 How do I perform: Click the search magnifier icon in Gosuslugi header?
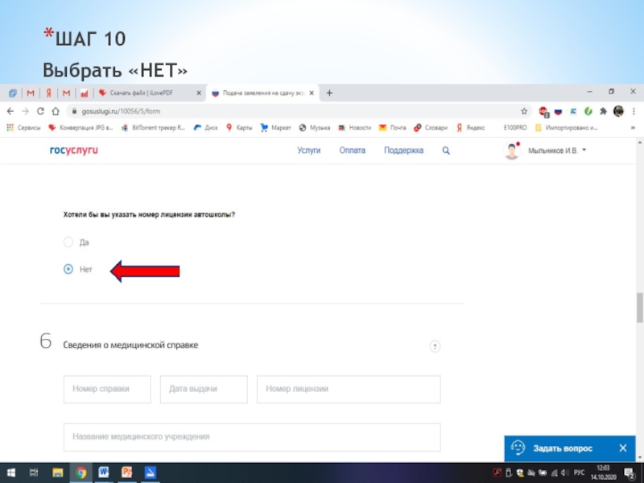click(446, 151)
